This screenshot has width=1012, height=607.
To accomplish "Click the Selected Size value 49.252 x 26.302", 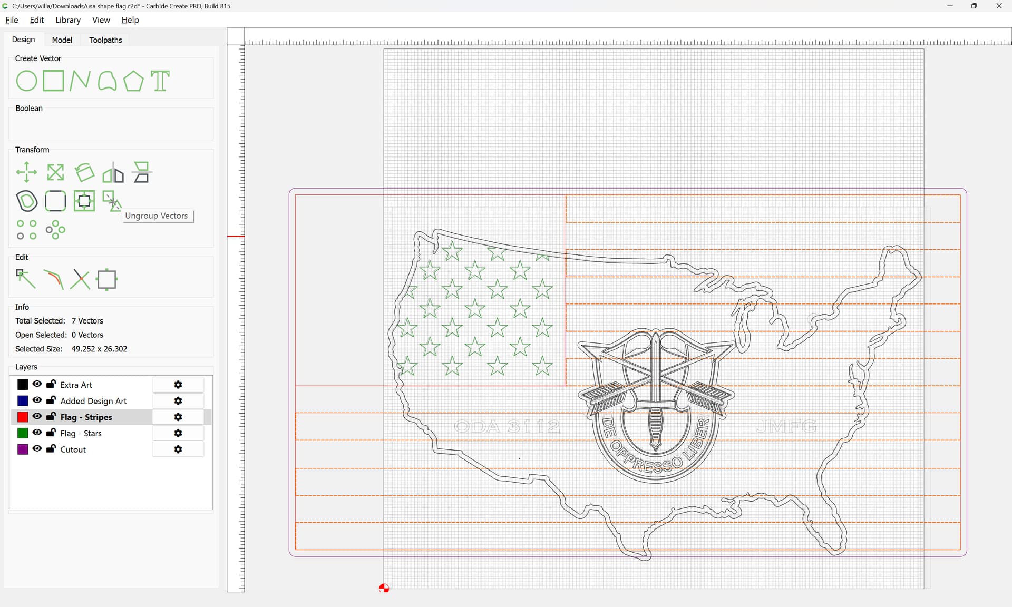I will (99, 349).
